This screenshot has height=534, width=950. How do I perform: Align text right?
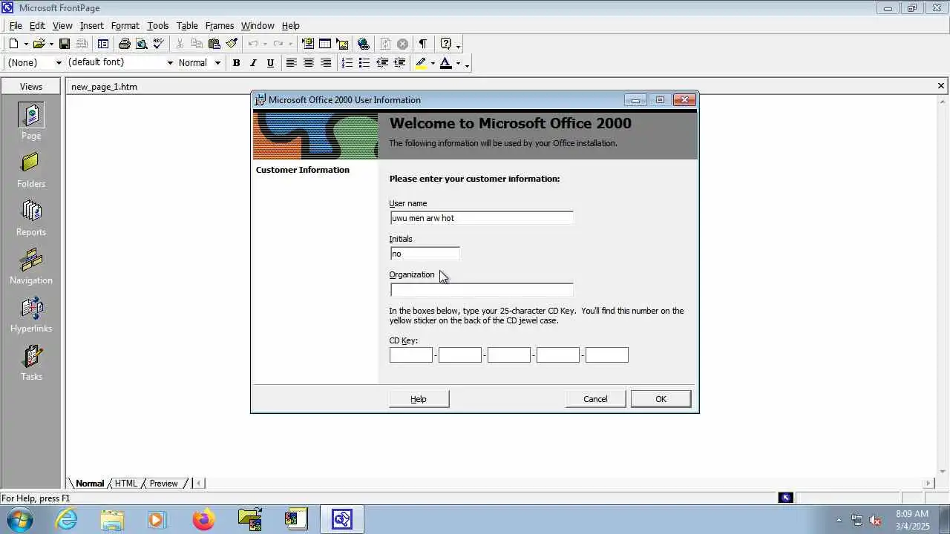tap(326, 63)
